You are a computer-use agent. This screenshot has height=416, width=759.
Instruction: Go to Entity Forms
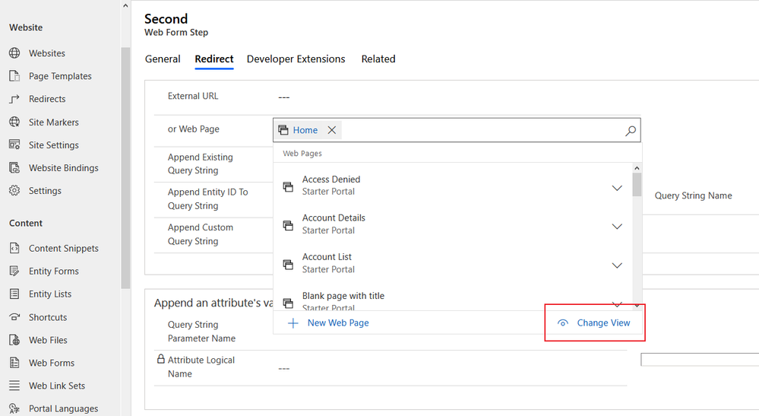[53, 271]
